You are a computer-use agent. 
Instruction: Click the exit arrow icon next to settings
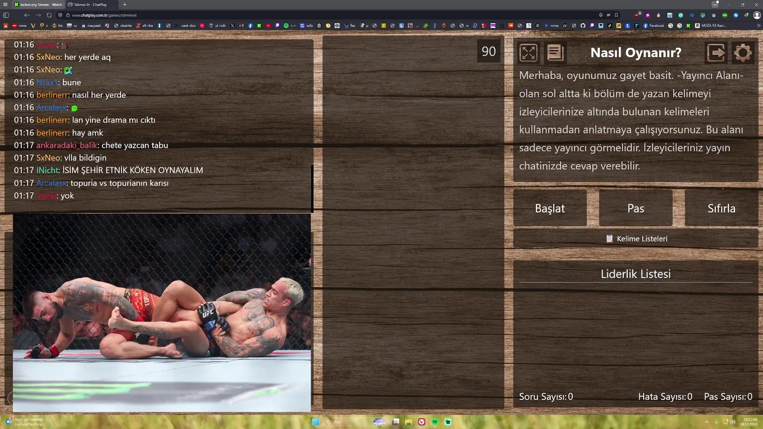(716, 52)
